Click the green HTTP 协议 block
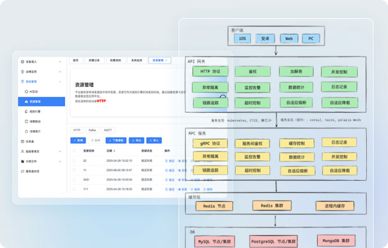 point(210,71)
